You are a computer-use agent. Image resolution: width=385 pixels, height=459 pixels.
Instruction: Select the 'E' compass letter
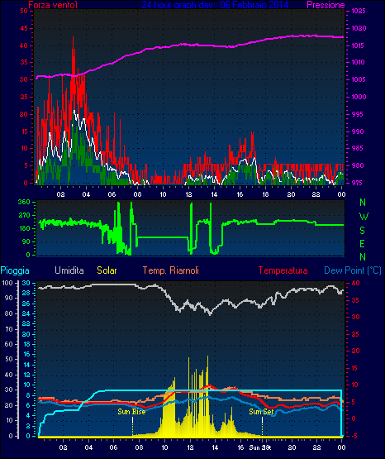[362, 243]
